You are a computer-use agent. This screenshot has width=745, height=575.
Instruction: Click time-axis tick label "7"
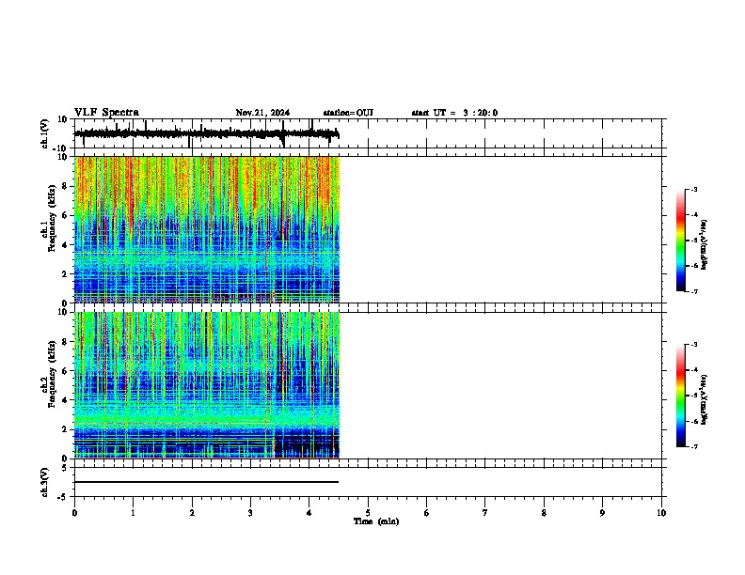(485, 513)
